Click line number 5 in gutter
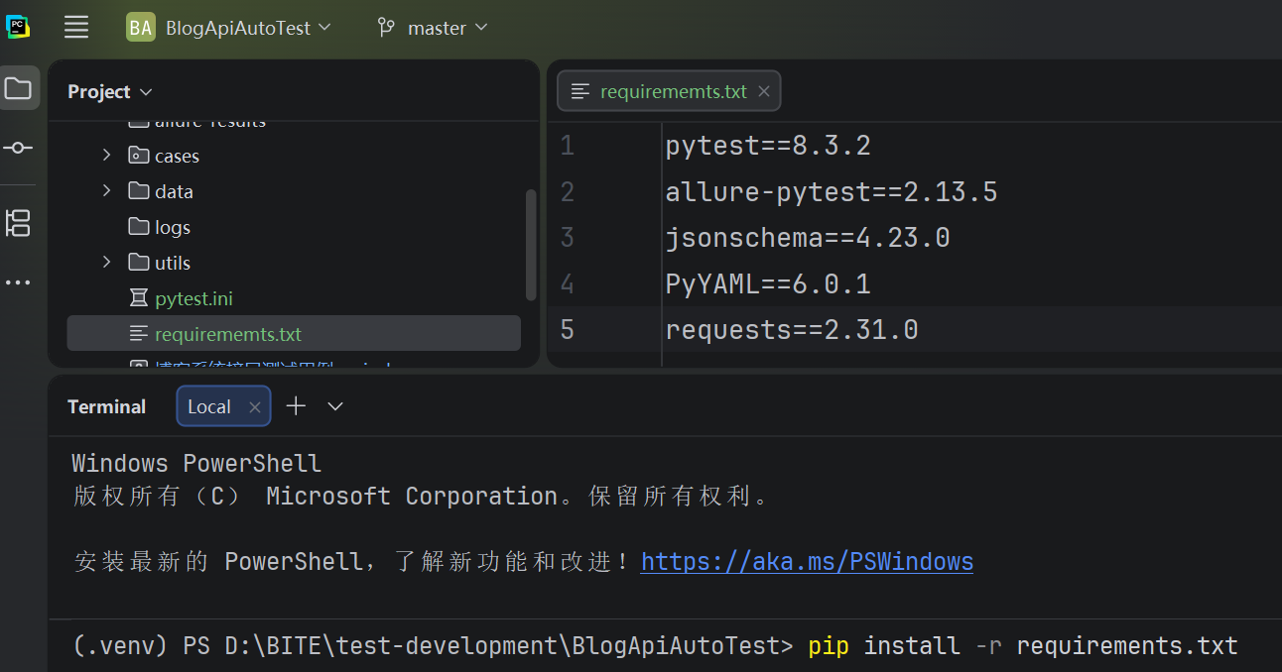This screenshot has height=672, width=1282. [567, 329]
